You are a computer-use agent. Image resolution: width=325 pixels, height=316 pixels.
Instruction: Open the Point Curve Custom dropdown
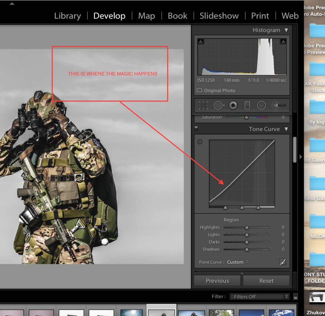tap(238, 262)
